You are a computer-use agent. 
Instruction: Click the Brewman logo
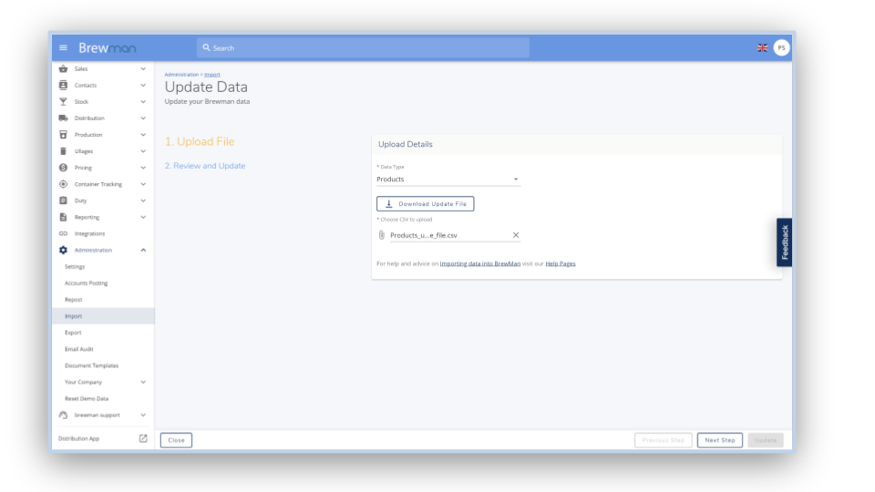[x=108, y=48]
